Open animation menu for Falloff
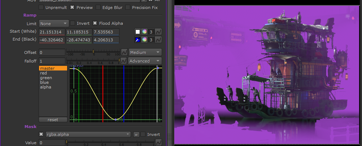This screenshot has height=146, width=362. click(x=124, y=61)
